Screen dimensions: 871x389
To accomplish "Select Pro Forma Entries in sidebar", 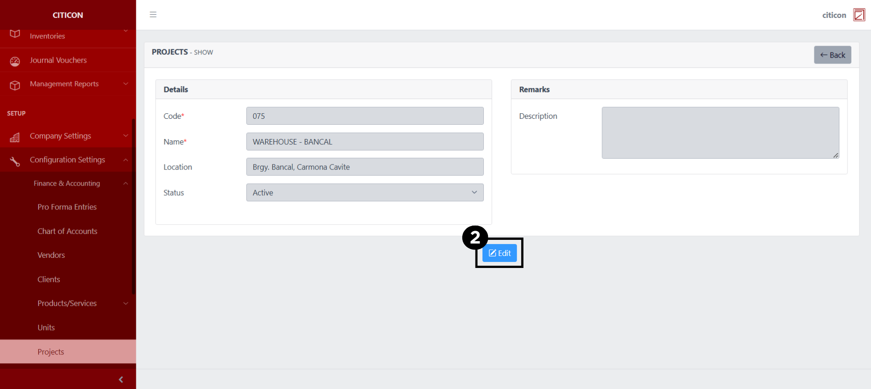I will point(67,207).
